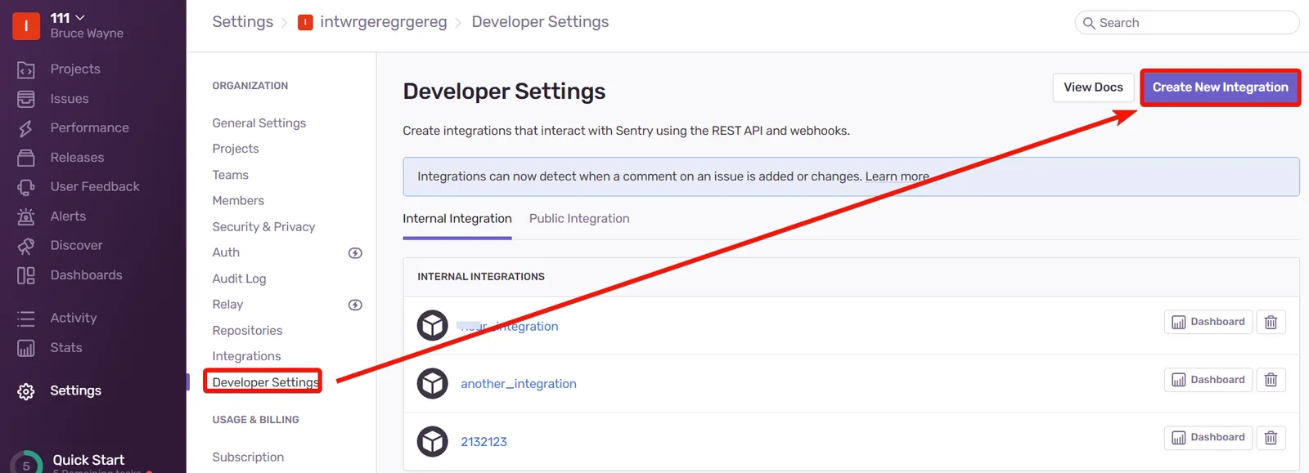The image size is (1309, 473).
Task: Click the red org icon in the breadcrumb
Action: point(305,23)
